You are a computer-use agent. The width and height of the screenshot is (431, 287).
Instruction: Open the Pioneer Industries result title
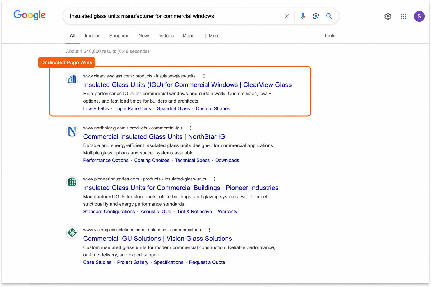pyautogui.click(x=181, y=188)
